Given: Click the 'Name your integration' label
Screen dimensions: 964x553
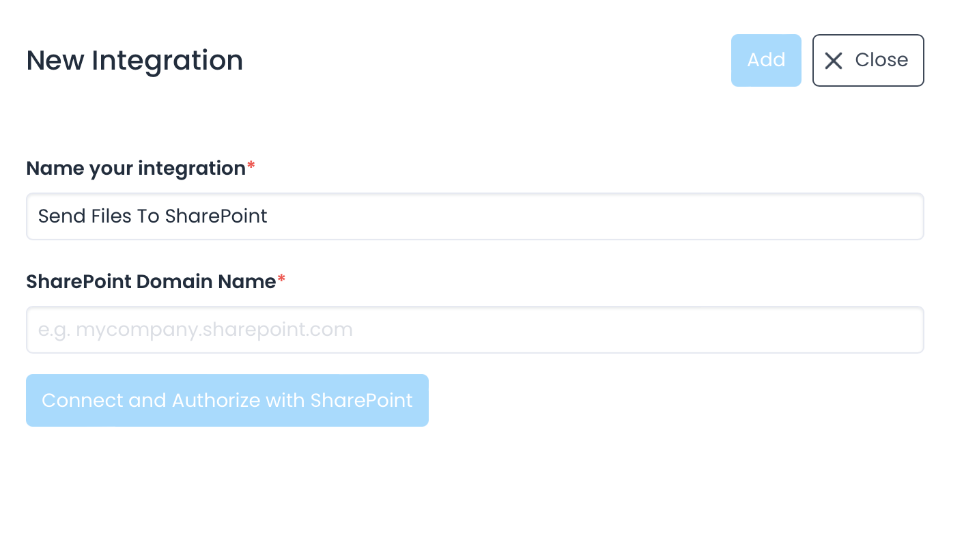Looking at the screenshot, I should click(136, 169).
